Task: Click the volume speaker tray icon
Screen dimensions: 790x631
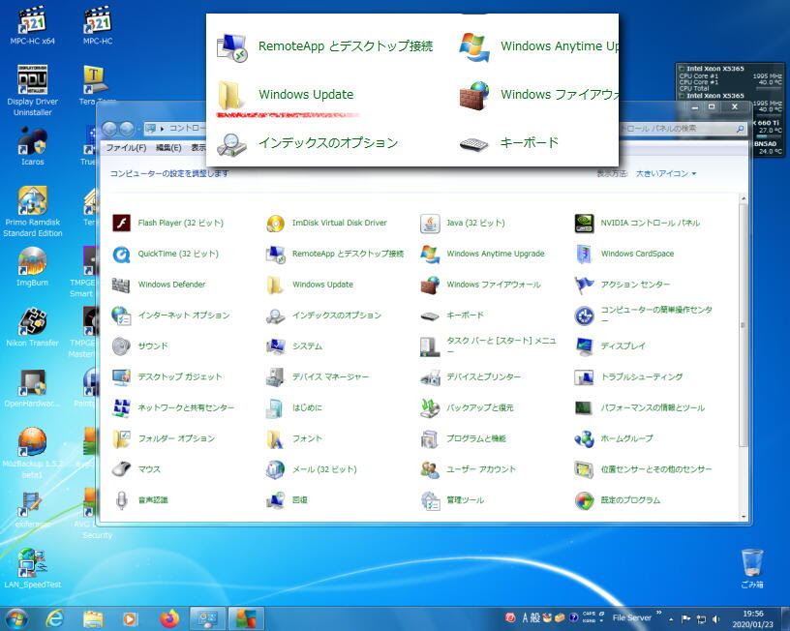Action: 716,619
